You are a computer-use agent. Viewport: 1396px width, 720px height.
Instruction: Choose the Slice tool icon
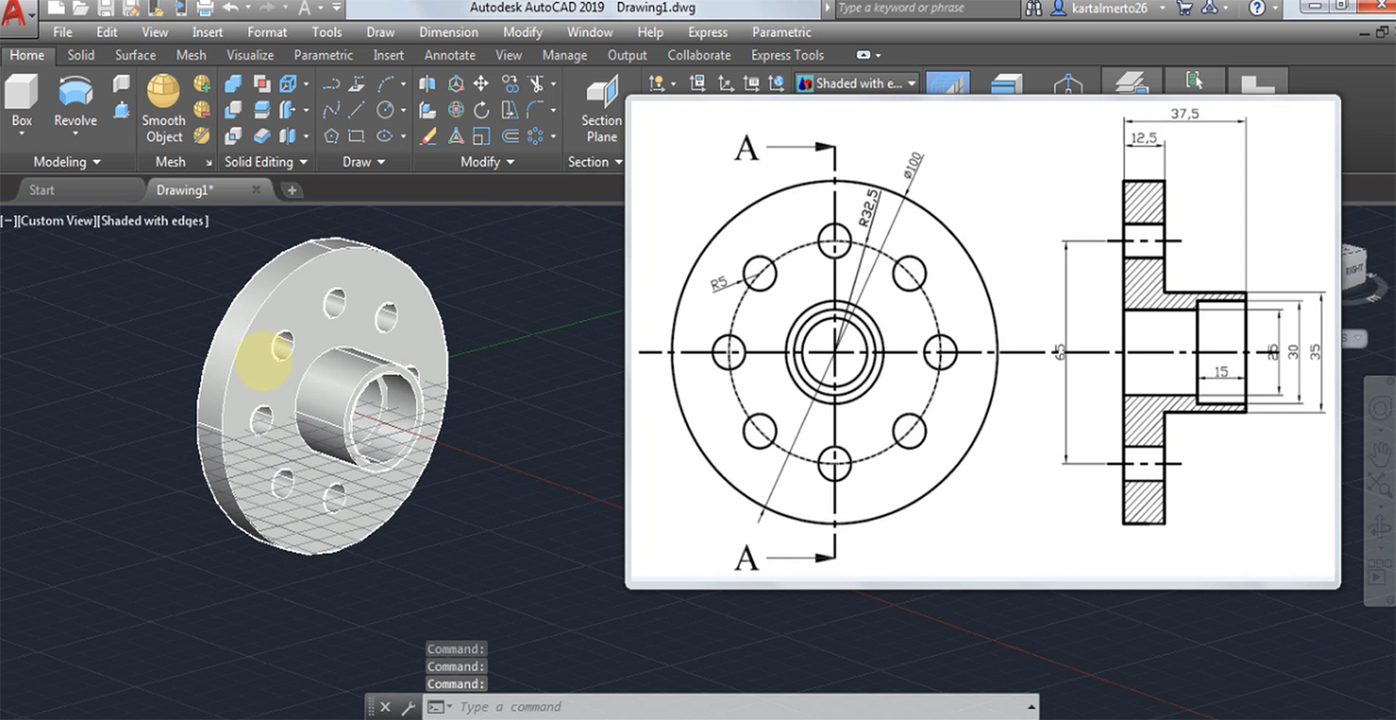(262, 110)
